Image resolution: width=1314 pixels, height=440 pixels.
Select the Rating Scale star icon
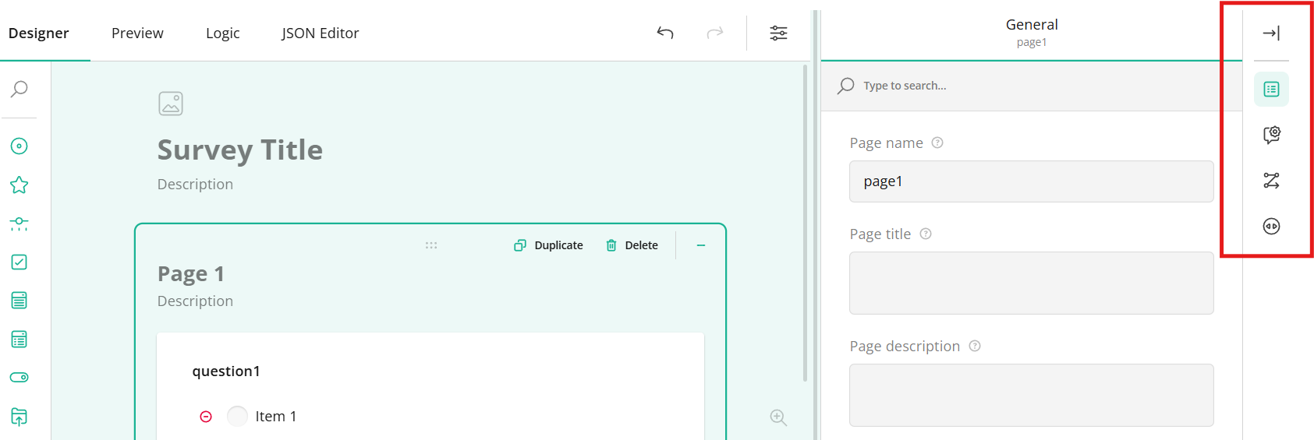click(x=19, y=185)
